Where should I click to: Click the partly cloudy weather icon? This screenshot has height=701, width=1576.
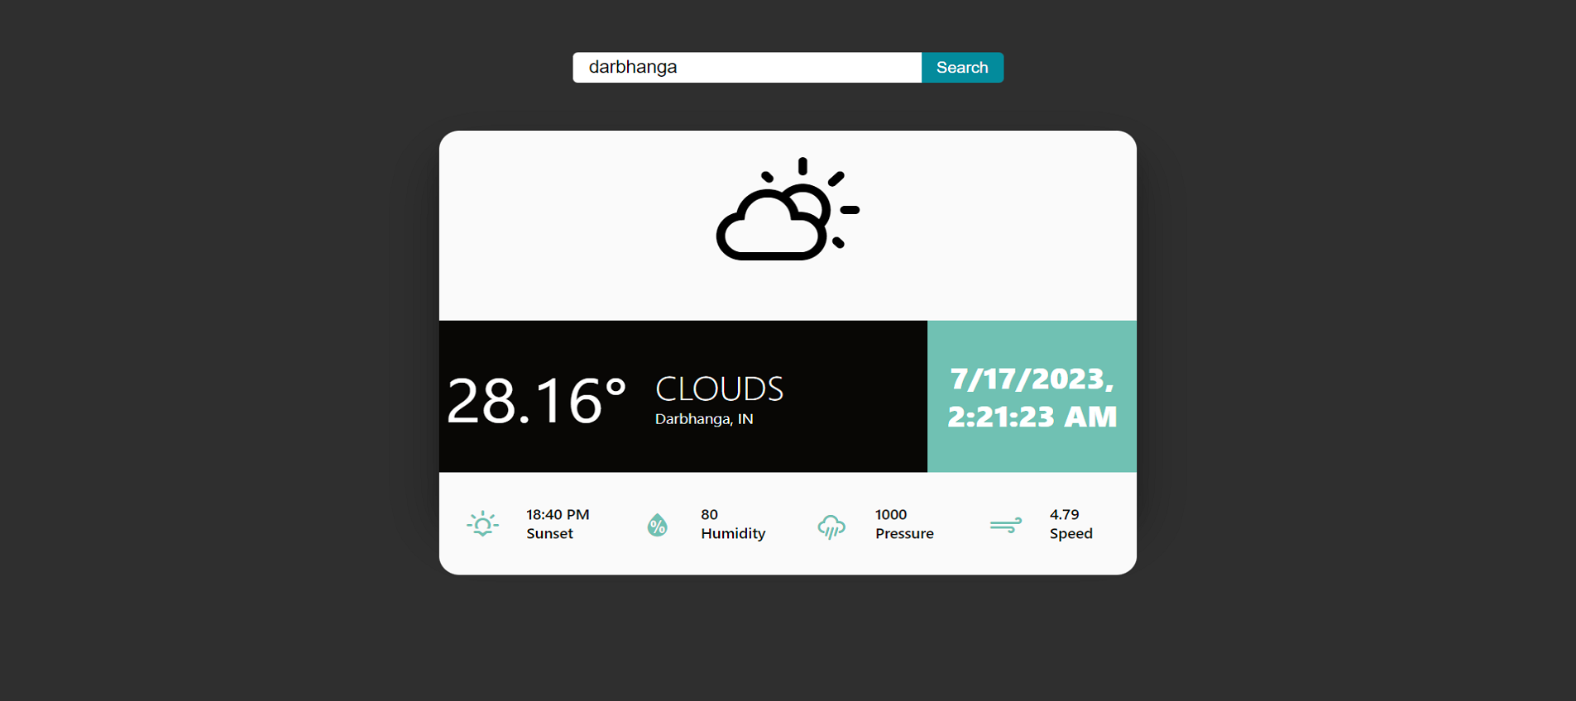(788, 210)
